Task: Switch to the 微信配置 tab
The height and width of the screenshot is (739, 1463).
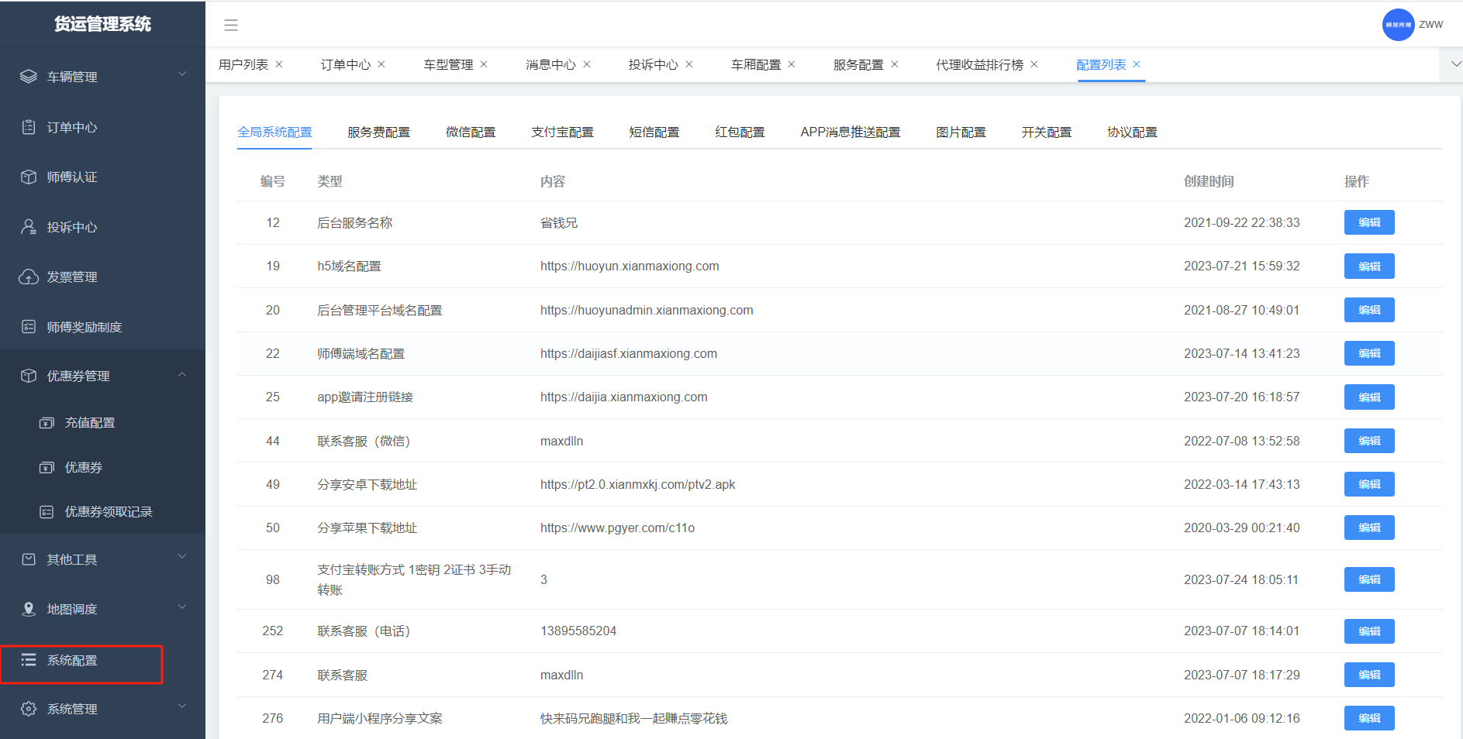Action: 471,132
